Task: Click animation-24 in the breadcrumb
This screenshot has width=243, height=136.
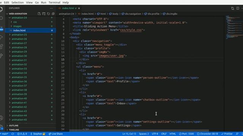Action: [x=66, y=14]
